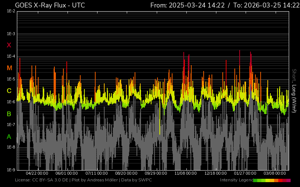Viewport: 300px width, 187px height.
Task: Click the vertical Short, Long (W/m²) axis label
Action: coord(294,91)
